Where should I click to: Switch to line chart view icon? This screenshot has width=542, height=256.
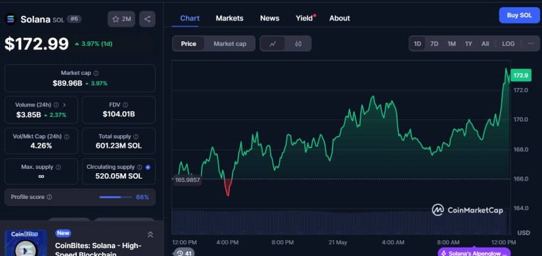(273, 44)
